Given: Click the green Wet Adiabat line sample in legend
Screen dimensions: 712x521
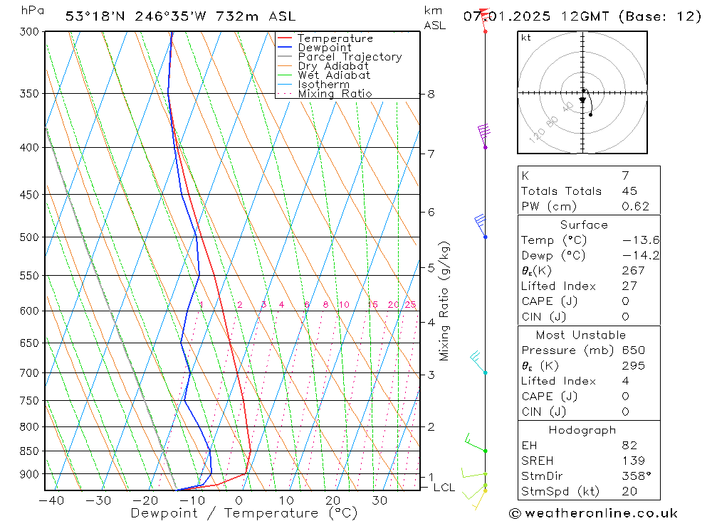Looking at the screenshot, I should [x=285, y=75].
